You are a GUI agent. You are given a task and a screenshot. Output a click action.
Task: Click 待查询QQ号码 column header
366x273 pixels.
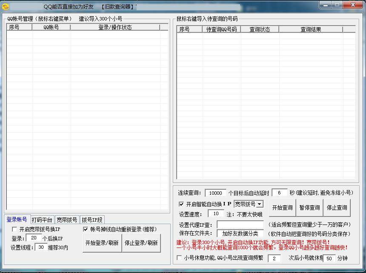pyautogui.click(x=221, y=29)
